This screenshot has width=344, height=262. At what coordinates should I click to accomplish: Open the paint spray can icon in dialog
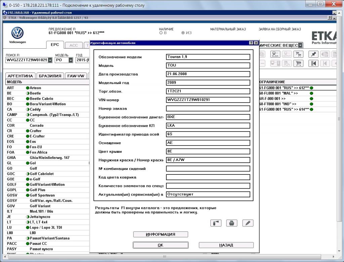216,223
